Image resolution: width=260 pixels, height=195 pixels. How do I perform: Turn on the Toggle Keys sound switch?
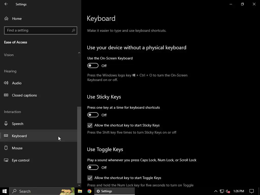[93, 168]
